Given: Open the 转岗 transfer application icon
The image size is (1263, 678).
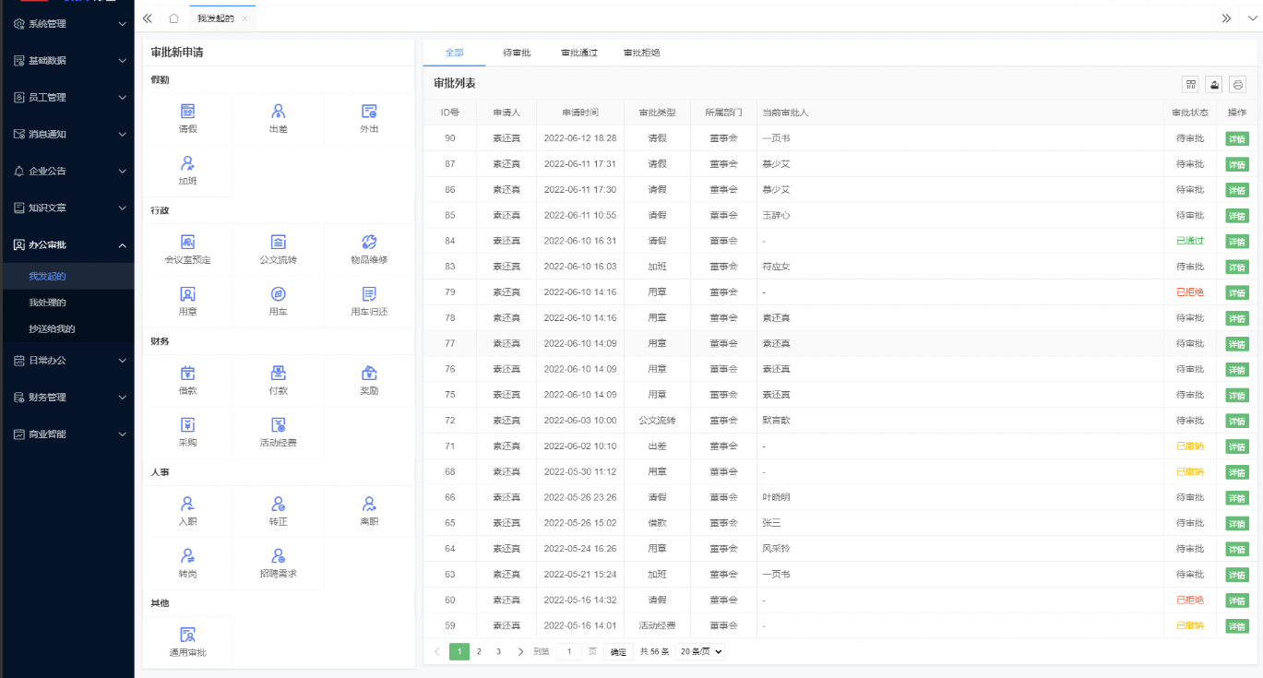Looking at the screenshot, I should click(187, 556).
